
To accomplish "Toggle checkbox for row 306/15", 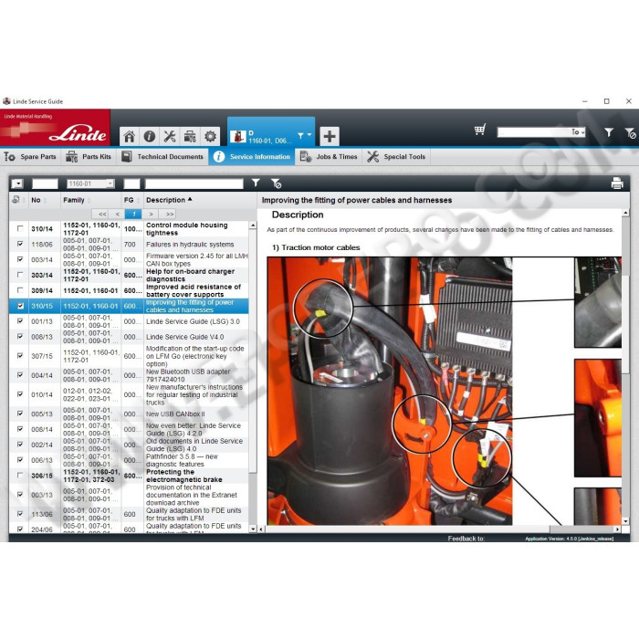I will 20,476.
